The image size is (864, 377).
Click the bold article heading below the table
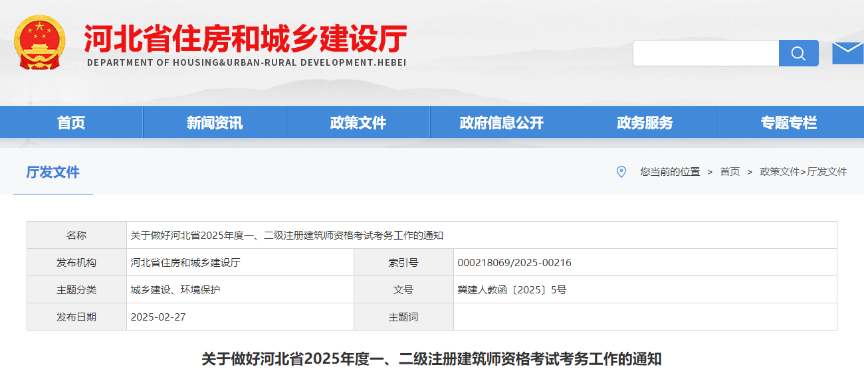432,359
